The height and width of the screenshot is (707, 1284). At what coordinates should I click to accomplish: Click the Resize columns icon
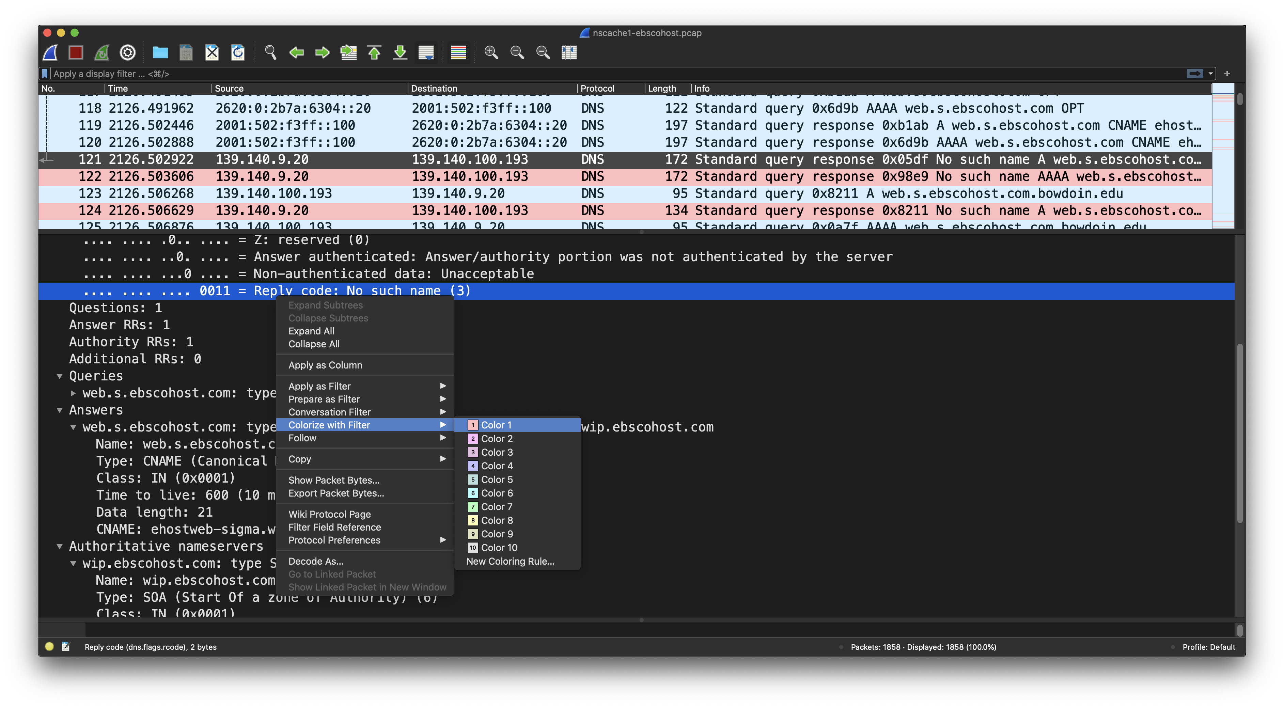(569, 52)
